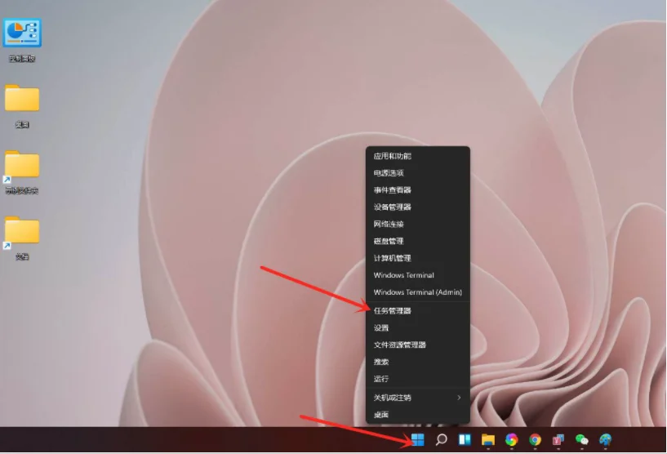Open Windows Terminal (Admin)
This screenshot has width=667, height=454.
pos(417,292)
